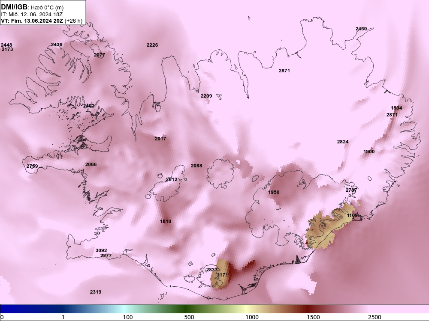Click the map value 2759

click(32, 166)
